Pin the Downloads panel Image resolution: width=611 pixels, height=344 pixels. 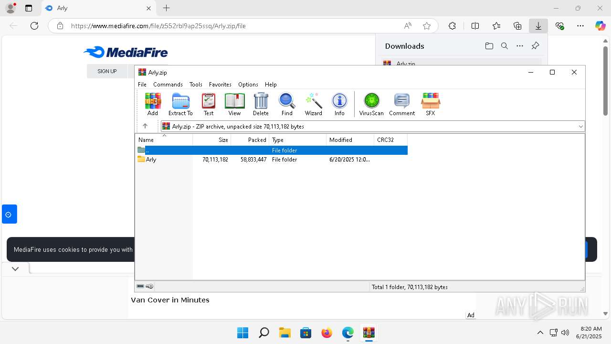click(535, 46)
